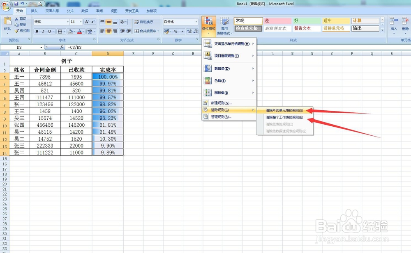The width and height of the screenshot is (411, 253).
Task: Switch to the Page Layout (页面布局) tab
Action: [x=52, y=11]
